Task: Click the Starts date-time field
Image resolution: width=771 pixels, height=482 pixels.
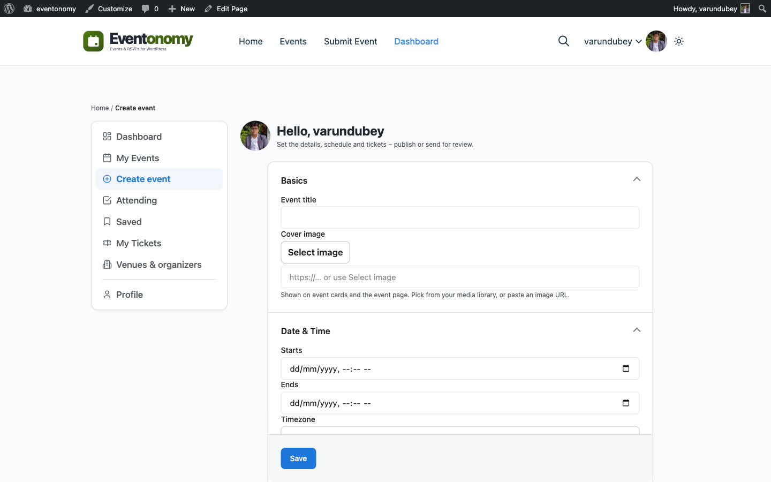Action: coord(460,368)
